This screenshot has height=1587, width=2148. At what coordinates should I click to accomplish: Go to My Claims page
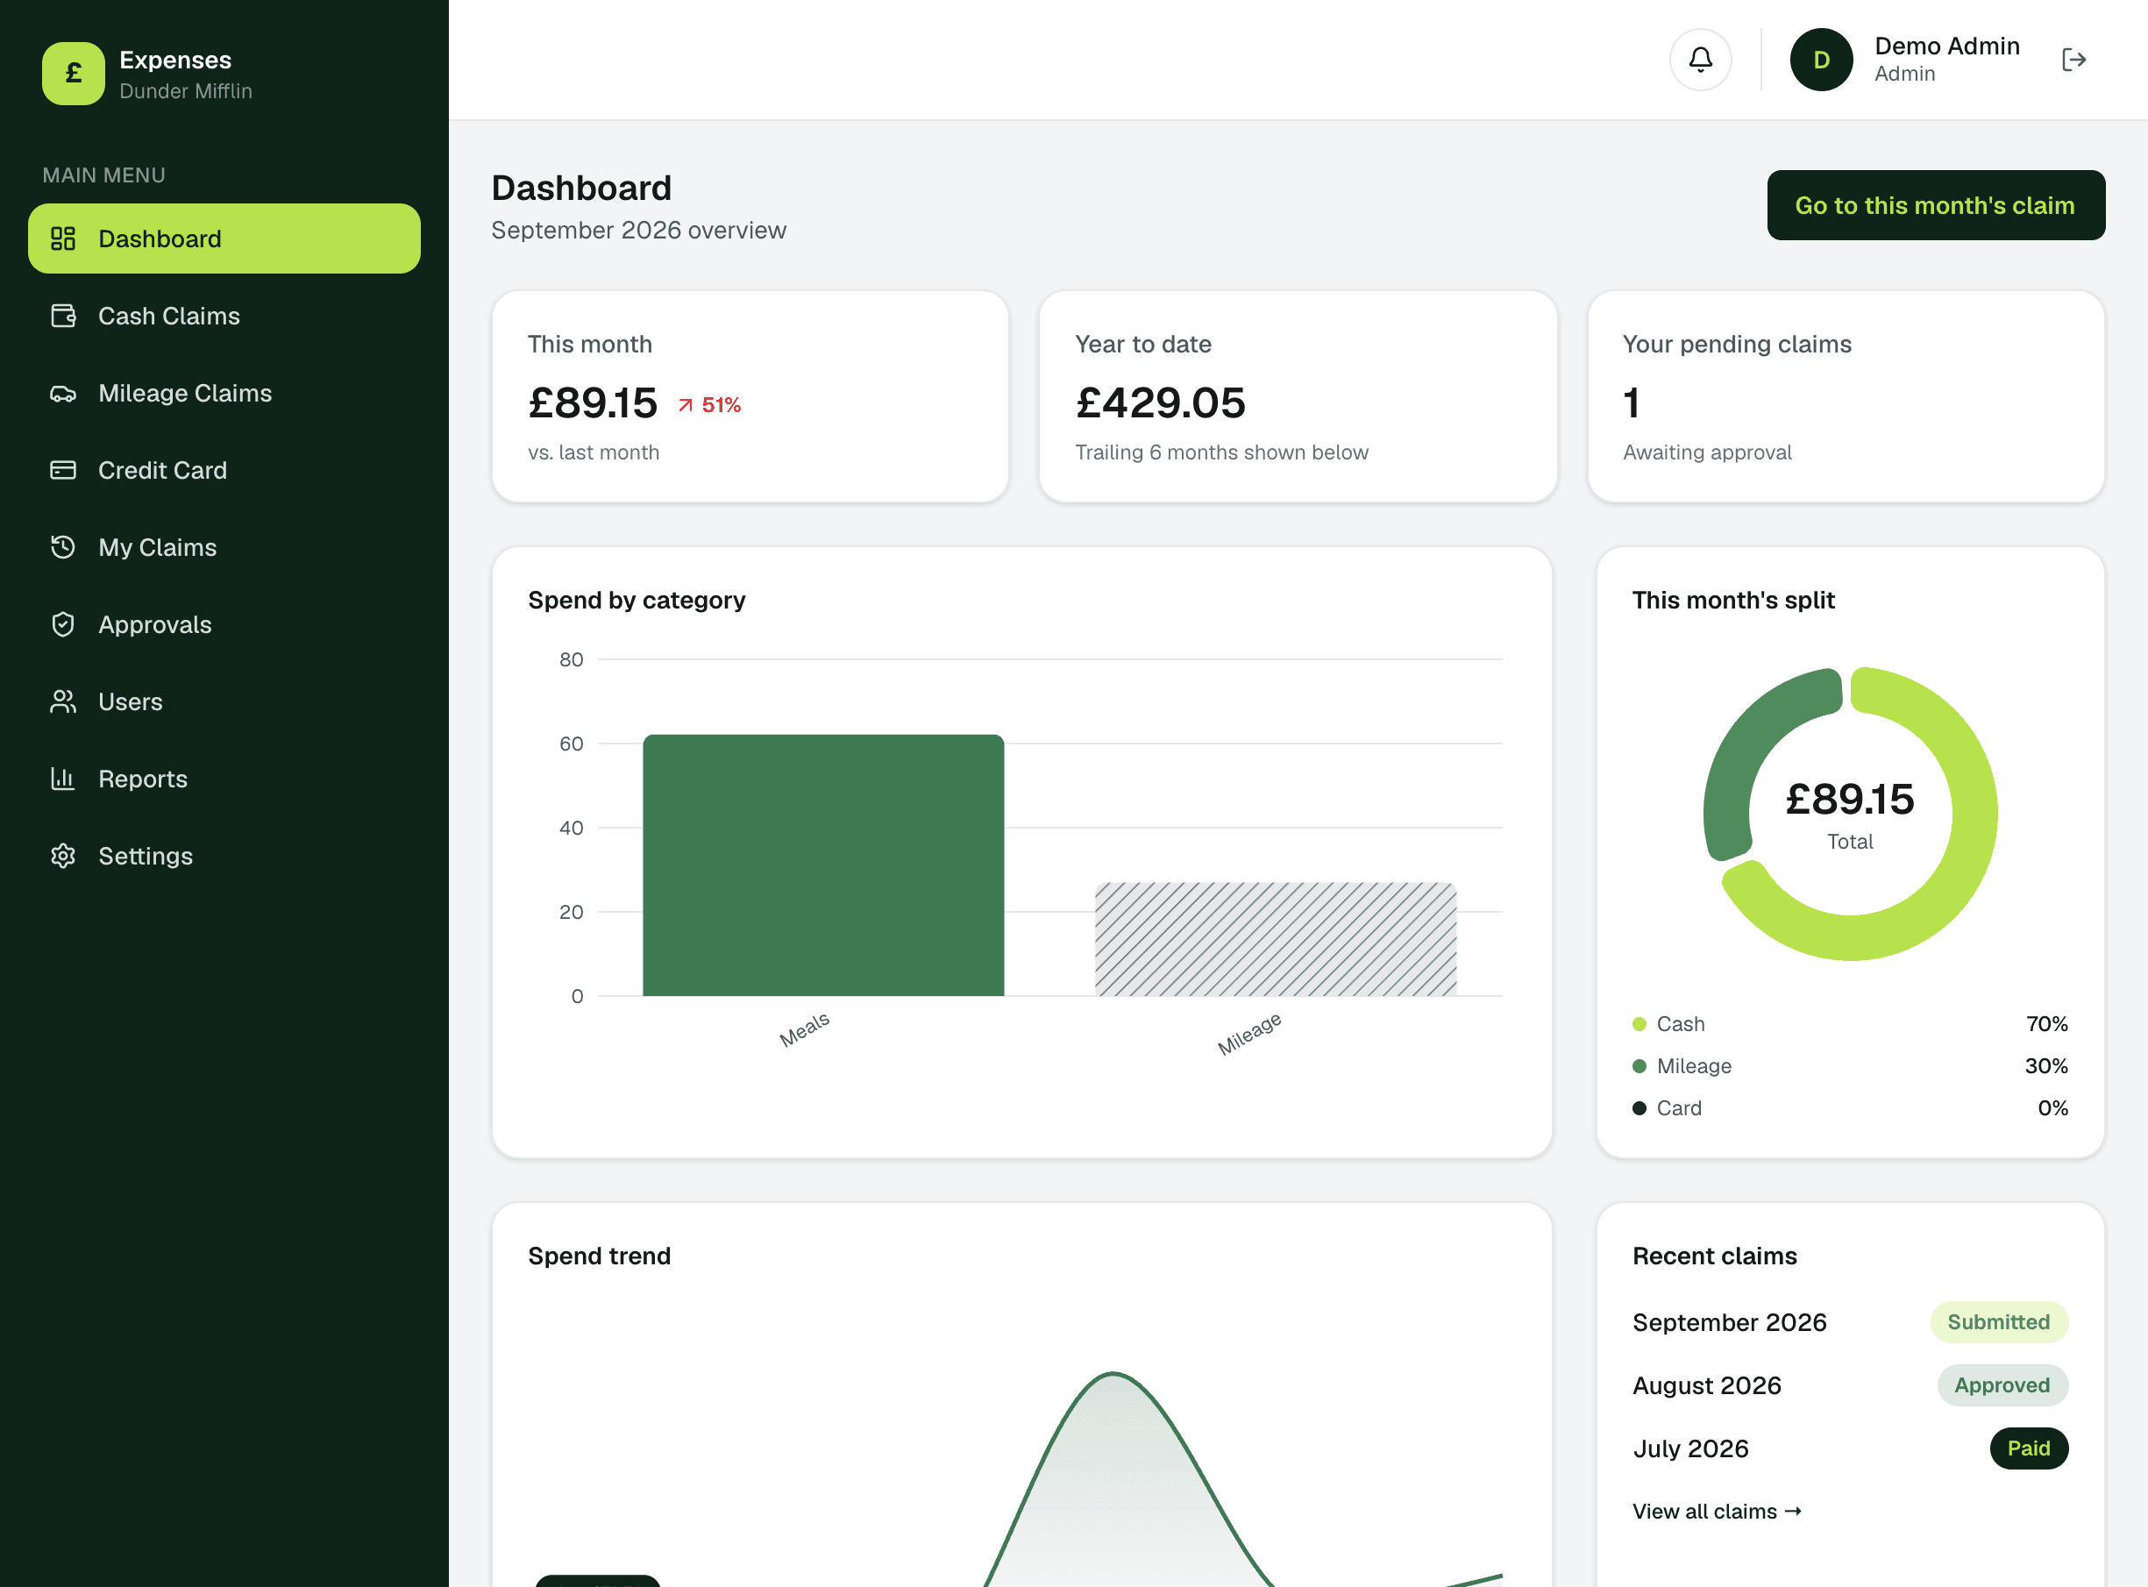[224, 548]
